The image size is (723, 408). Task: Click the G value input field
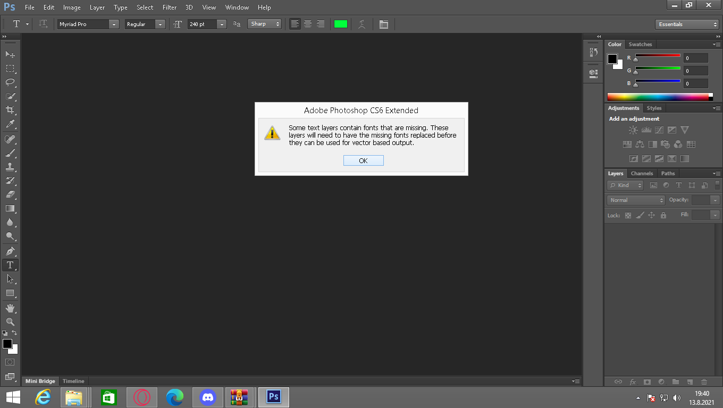click(696, 71)
